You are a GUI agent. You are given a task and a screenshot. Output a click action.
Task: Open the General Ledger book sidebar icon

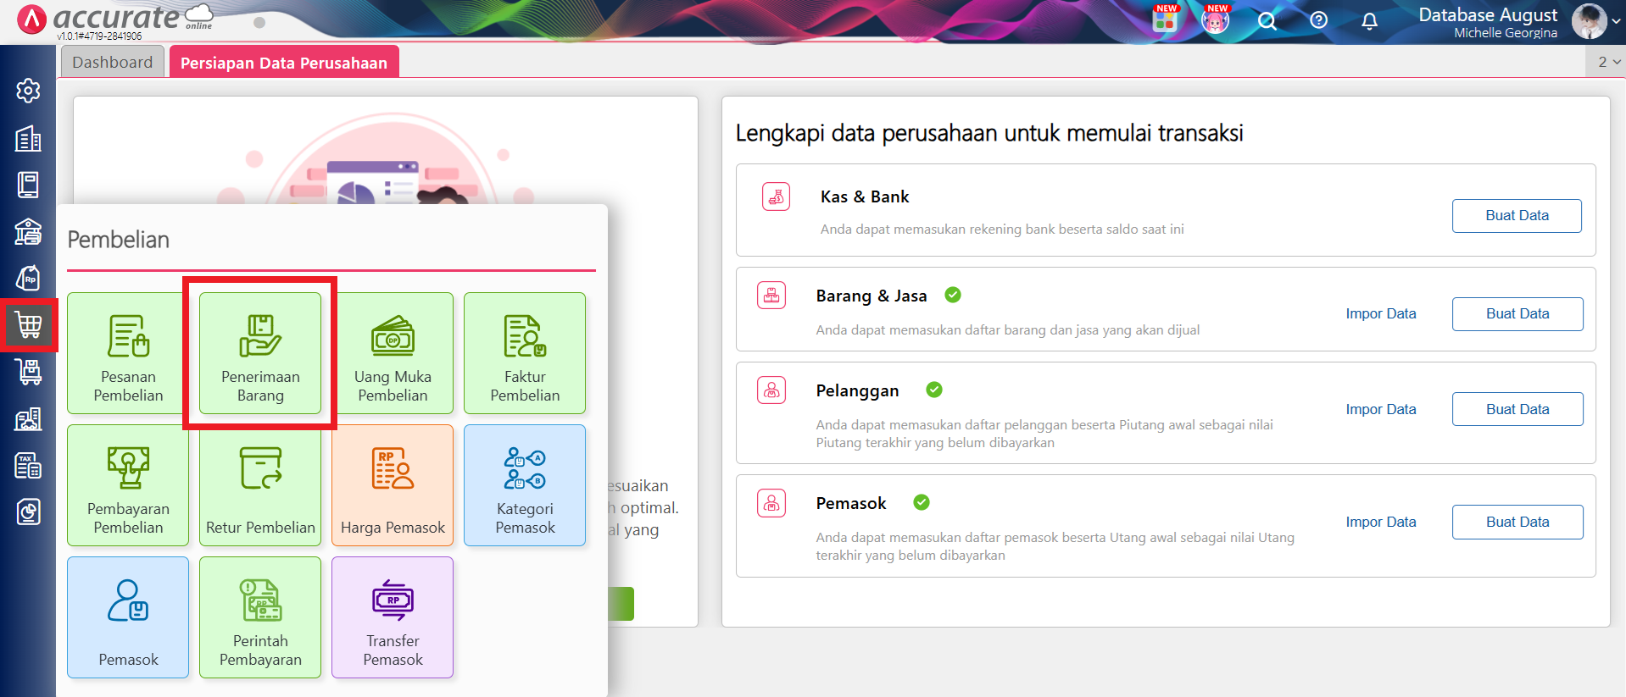[28, 185]
